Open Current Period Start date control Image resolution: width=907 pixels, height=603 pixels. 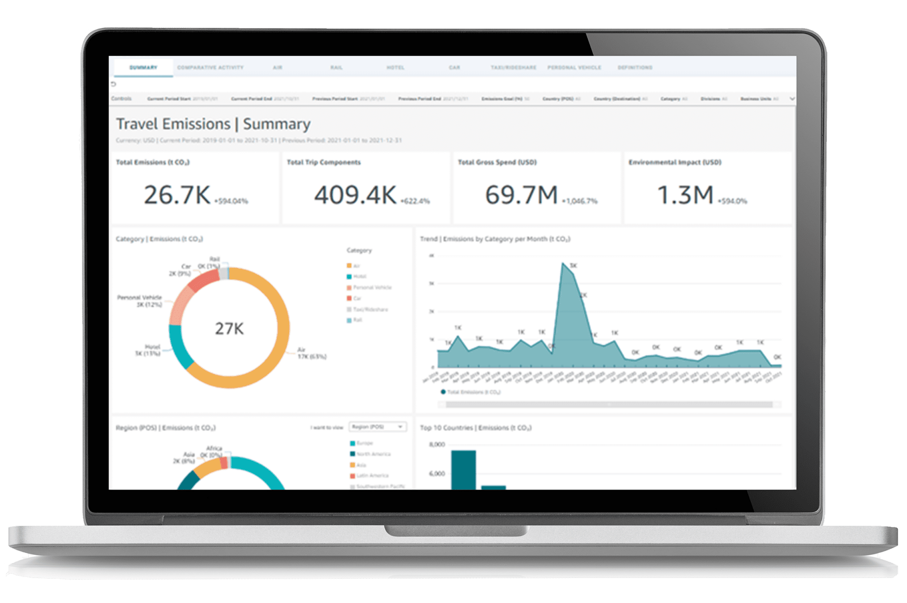[x=182, y=99]
